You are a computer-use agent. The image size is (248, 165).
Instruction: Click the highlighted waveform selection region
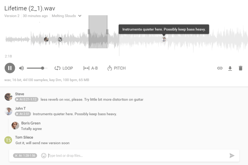pyautogui.click(x=98, y=32)
